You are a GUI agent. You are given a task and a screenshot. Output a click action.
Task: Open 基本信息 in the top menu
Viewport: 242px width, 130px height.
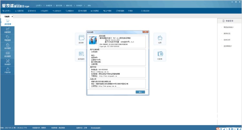coord(59,5)
